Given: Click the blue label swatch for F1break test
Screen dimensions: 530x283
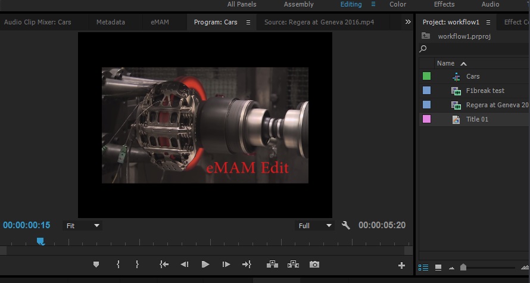Looking at the screenshot, I should pyautogui.click(x=426, y=91).
